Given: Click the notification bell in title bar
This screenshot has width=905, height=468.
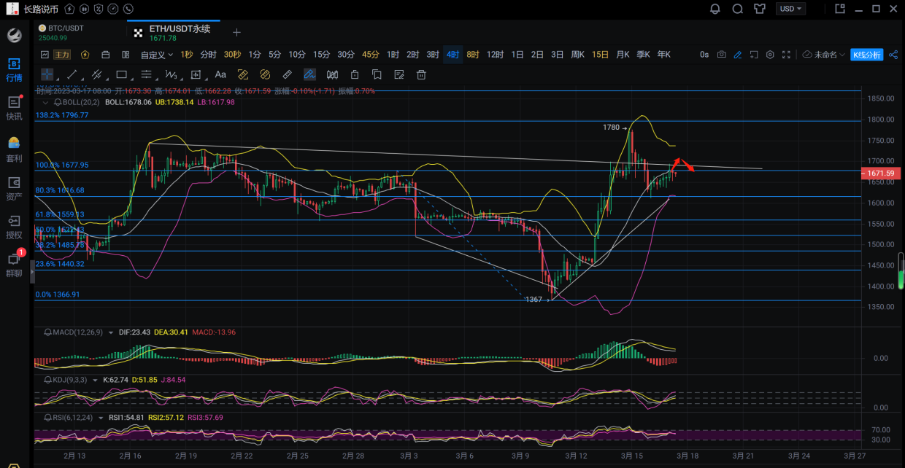Looking at the screenshot, I should pyautogui.click(x=715, y=9).
